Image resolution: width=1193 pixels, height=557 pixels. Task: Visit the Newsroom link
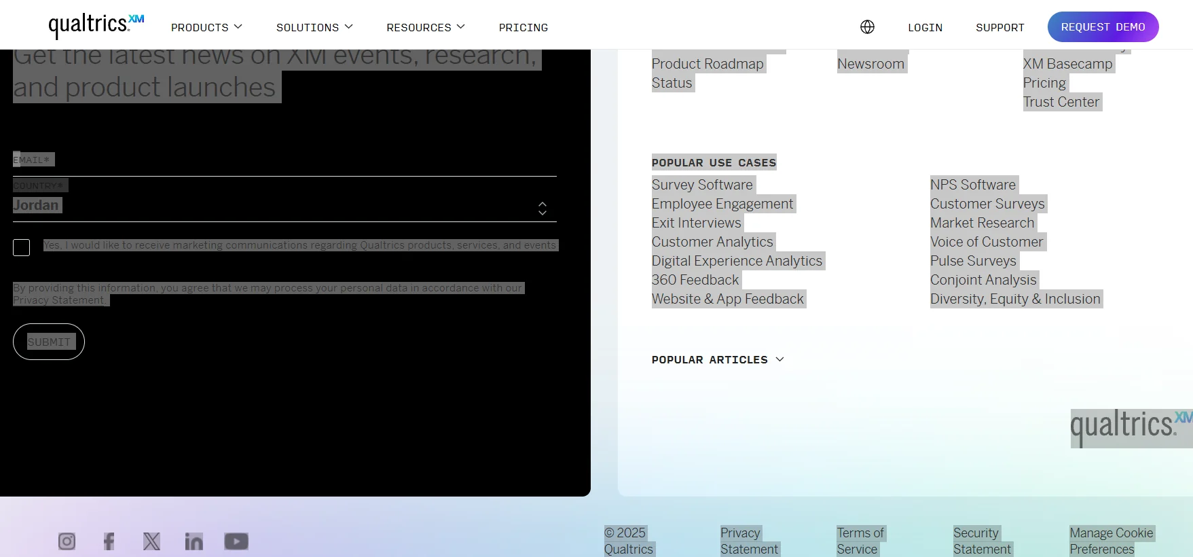(x=871, y=64)
